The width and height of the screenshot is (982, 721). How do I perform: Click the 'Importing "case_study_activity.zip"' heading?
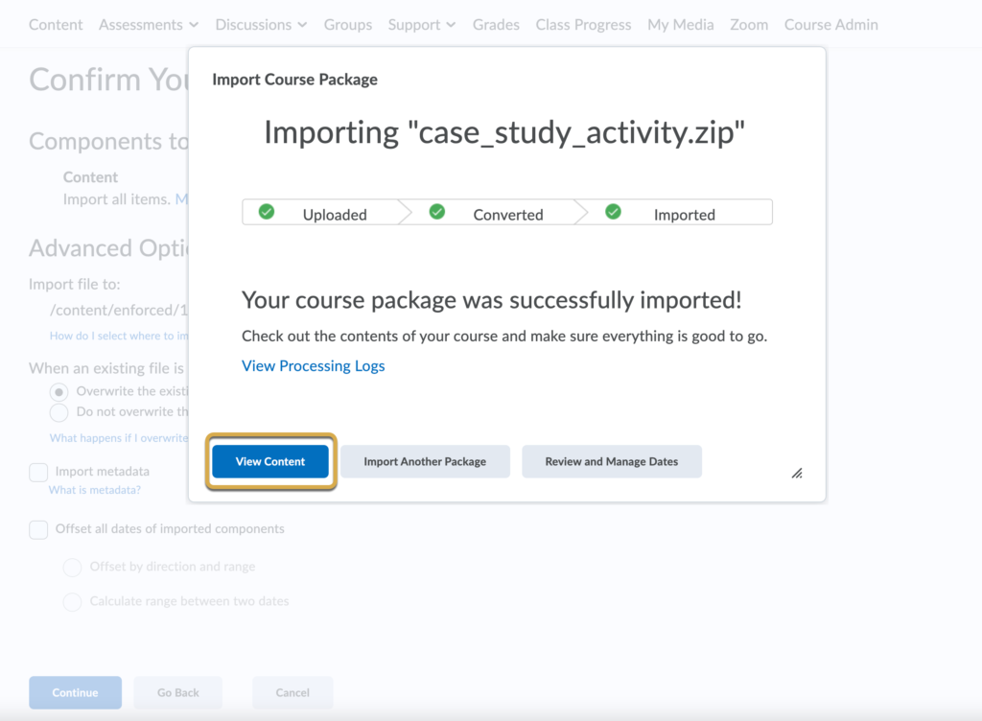[x=504, y=132]
